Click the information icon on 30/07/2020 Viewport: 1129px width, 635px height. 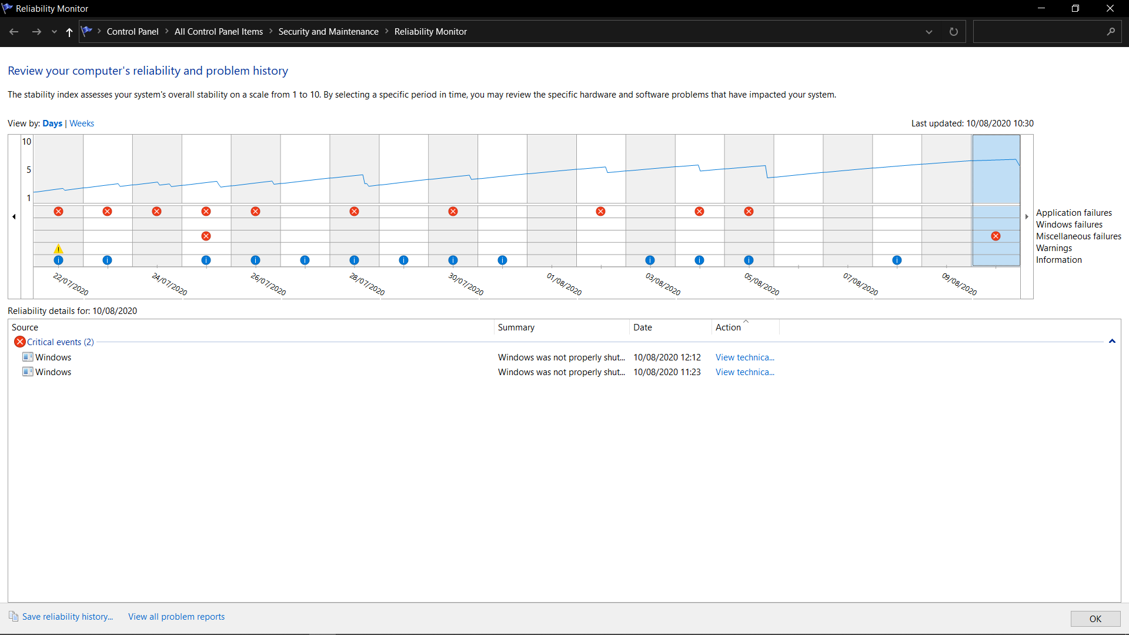pos(453,260)
